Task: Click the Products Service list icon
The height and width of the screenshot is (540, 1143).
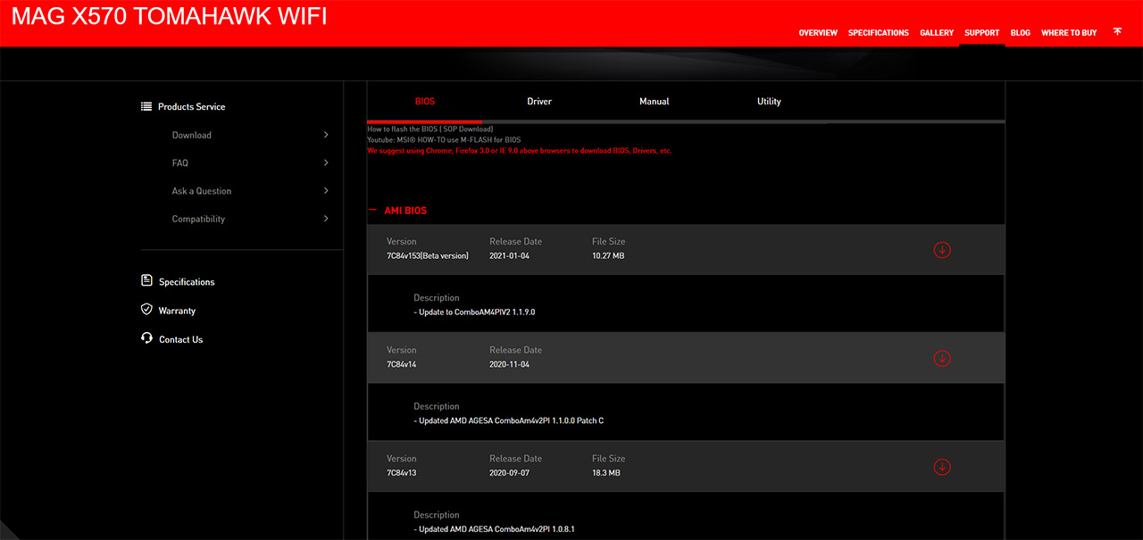Action: pyautogui.click(x=146, y=106)
